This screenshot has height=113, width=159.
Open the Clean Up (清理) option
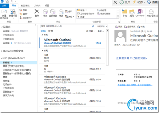point(24,14)
